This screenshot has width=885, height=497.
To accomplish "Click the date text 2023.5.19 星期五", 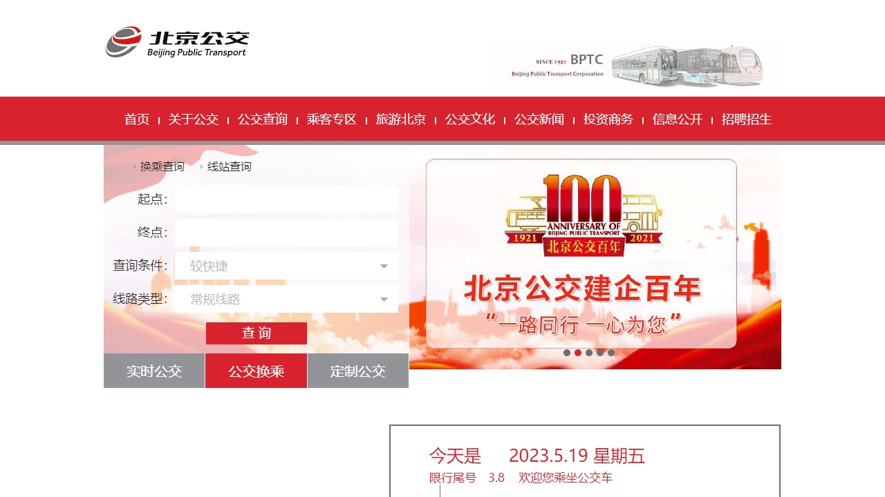I will pyautogui.click(x=577, y=456).
